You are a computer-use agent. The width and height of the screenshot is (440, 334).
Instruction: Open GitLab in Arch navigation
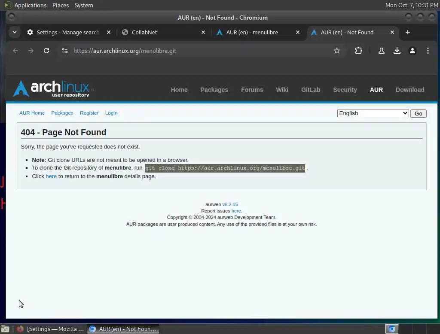click(311, 90)
